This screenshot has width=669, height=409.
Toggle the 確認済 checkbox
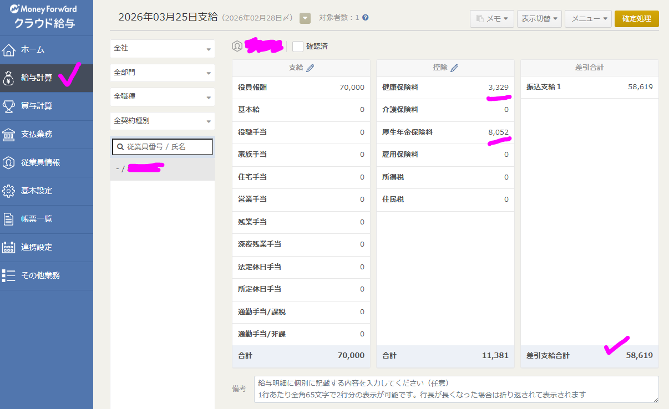point(298,47)
